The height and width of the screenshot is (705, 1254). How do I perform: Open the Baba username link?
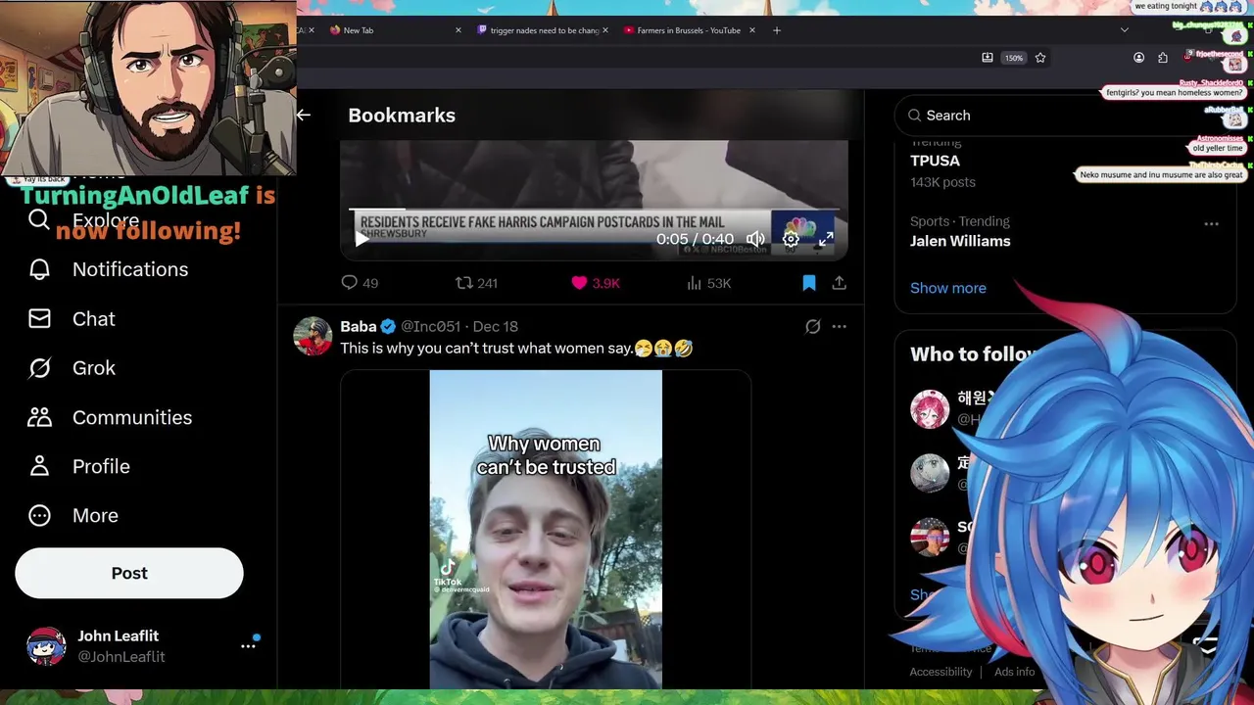(x=359, y=326)
